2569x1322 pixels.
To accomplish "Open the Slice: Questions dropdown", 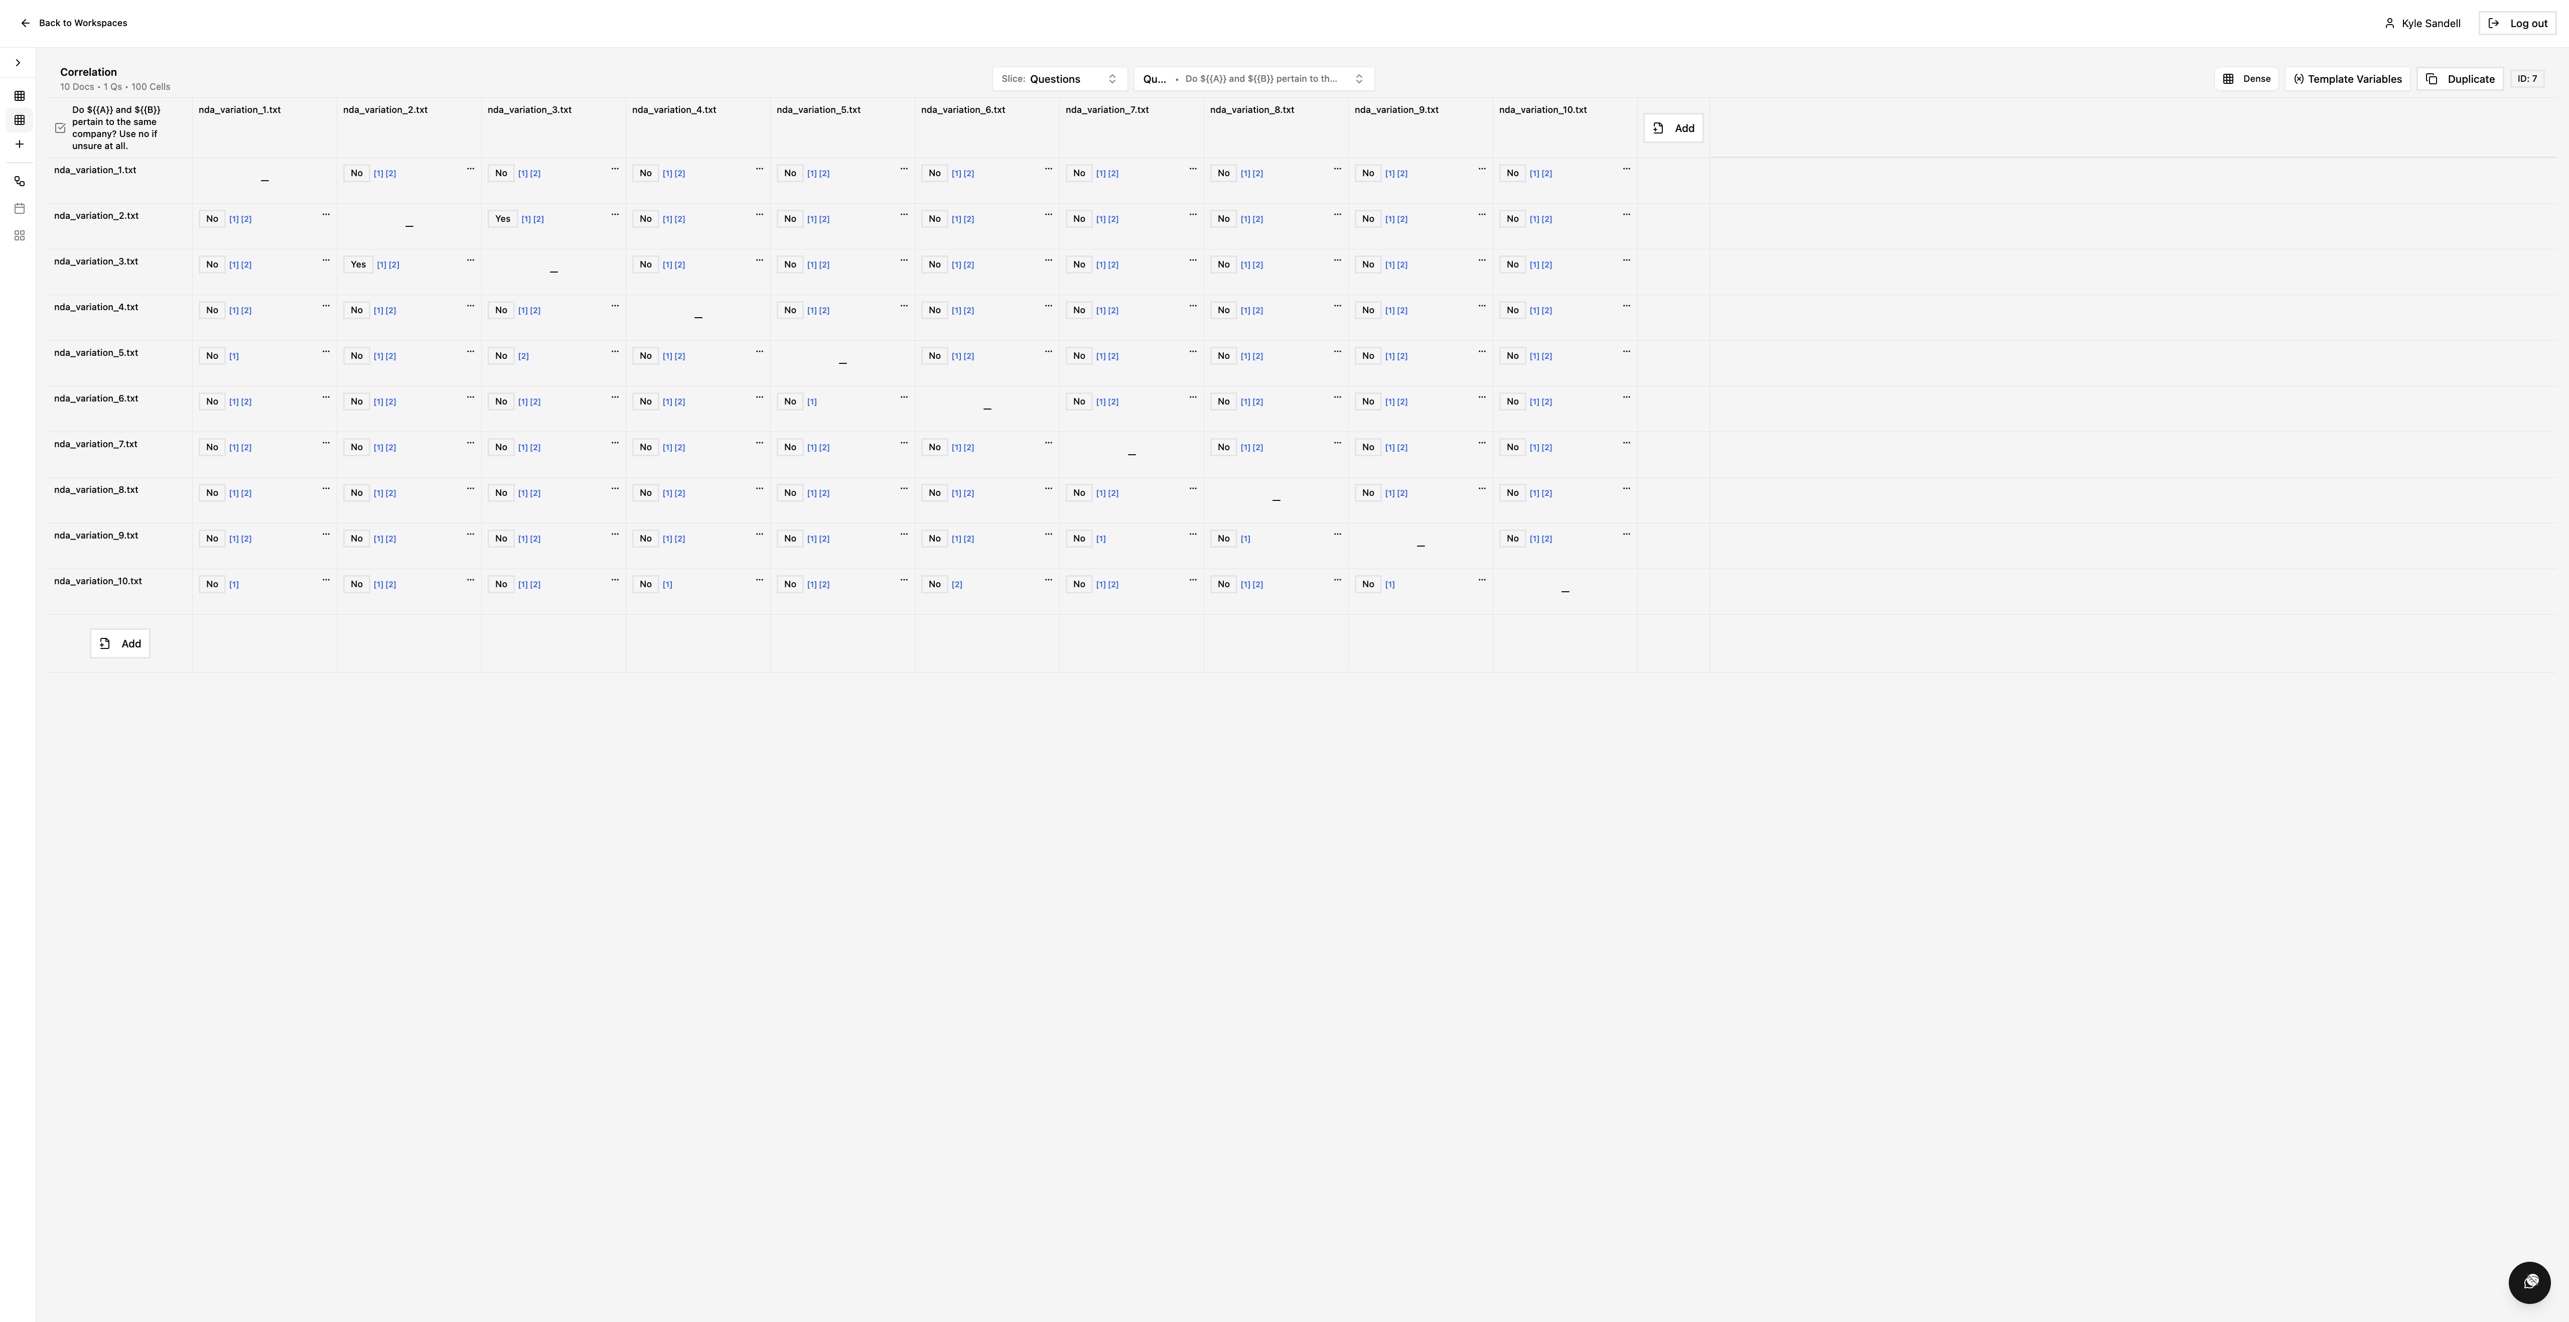I will tap(1058, 79).
